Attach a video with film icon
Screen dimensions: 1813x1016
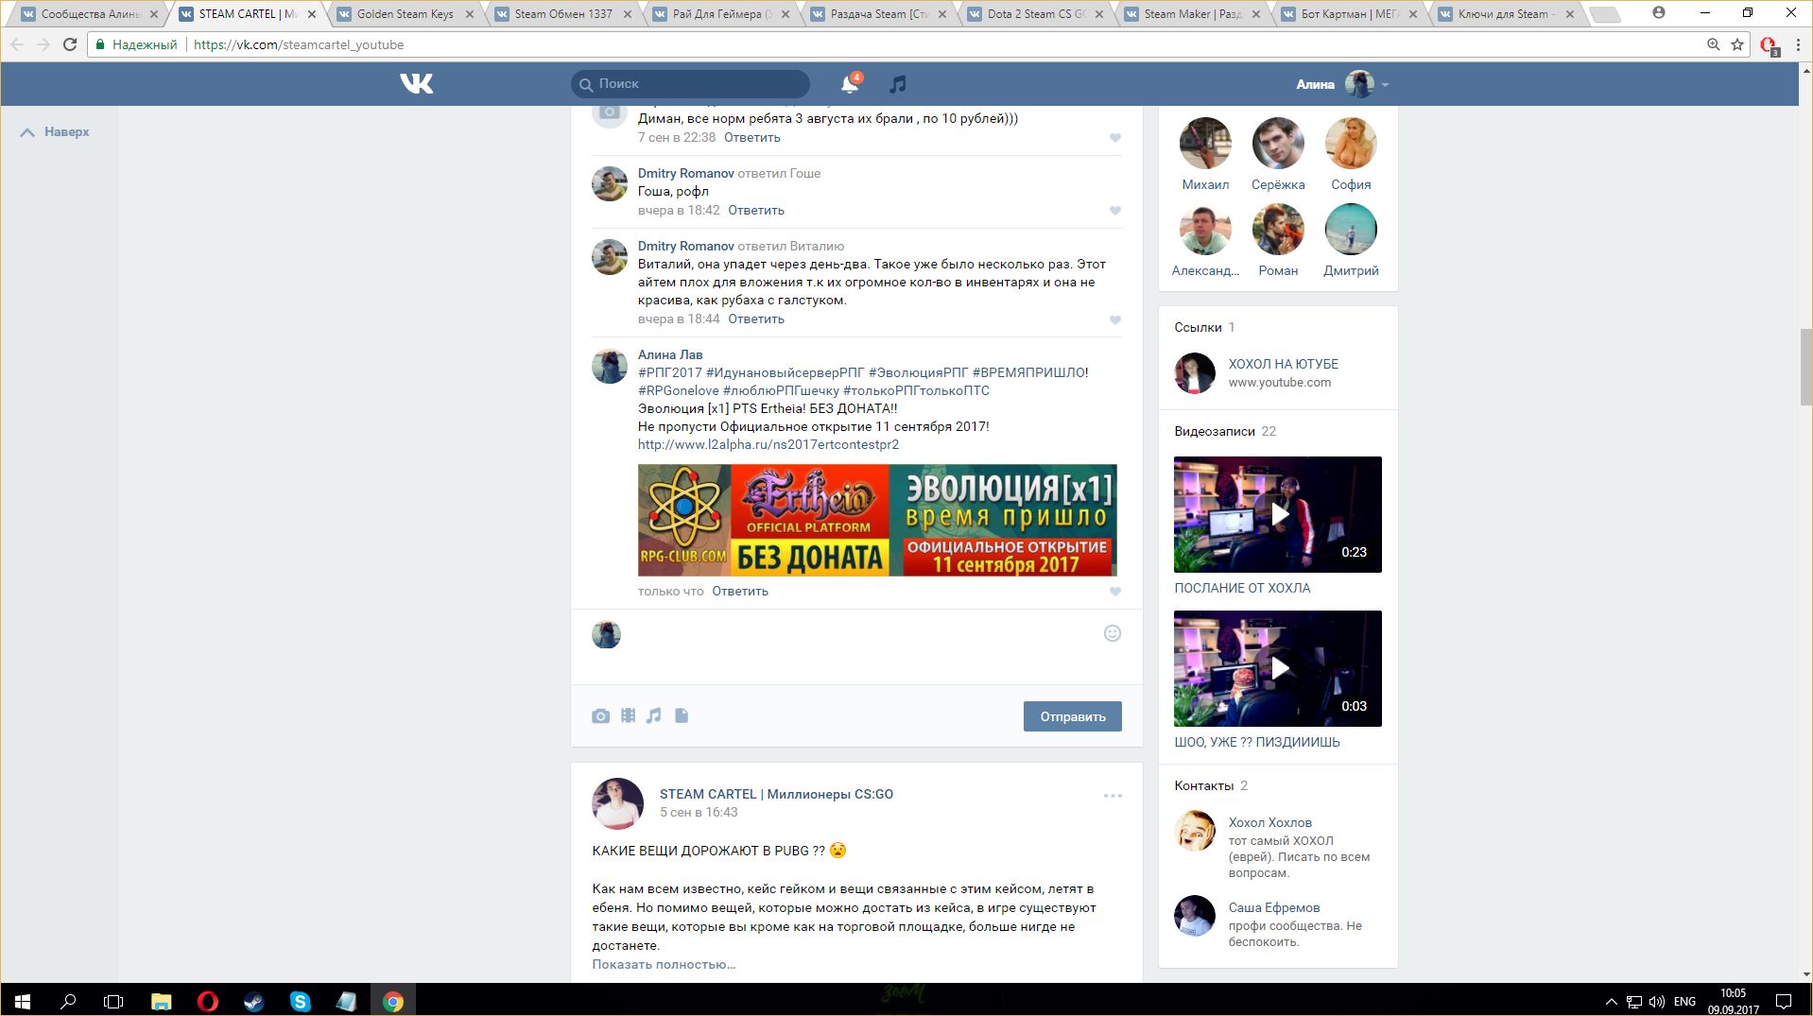tap(628, 715)
